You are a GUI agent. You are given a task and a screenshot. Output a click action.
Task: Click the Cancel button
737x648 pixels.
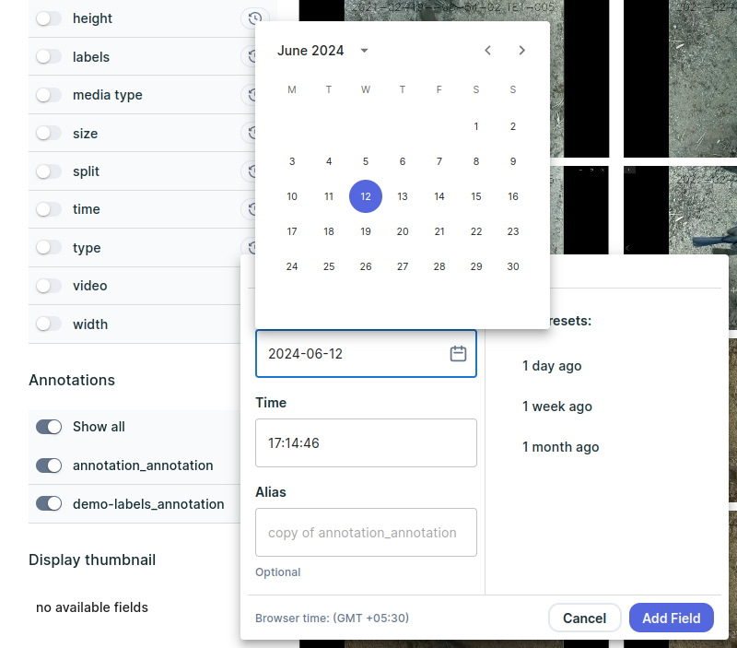[x=584, y=618]
